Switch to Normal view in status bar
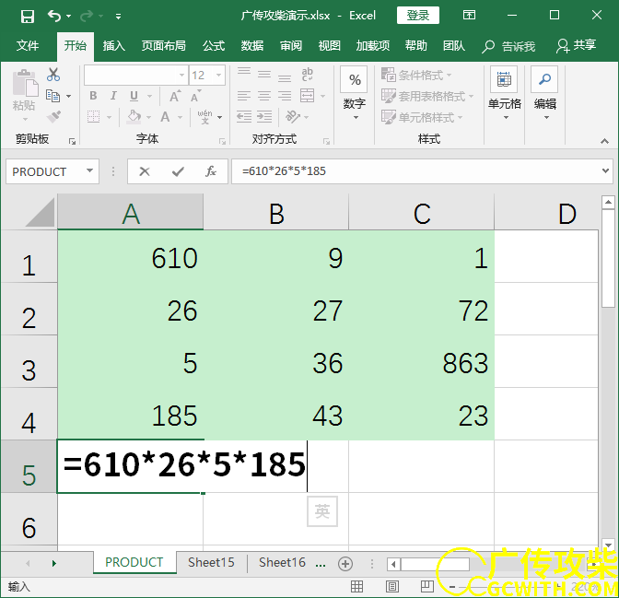This screenshot has height=598, width=619. (x=358, y=586)
